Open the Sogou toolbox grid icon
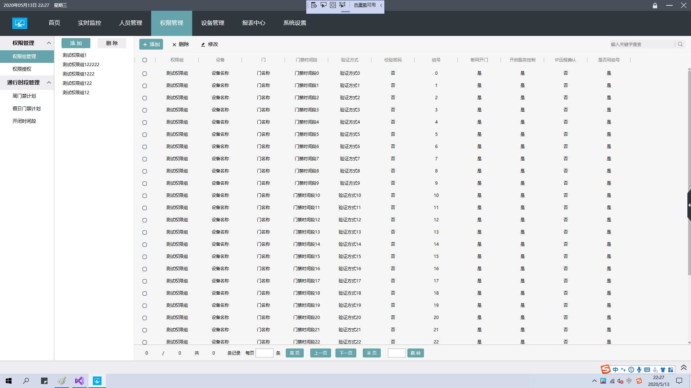Viewport: 691px width, 388px height. coord(670,370)
